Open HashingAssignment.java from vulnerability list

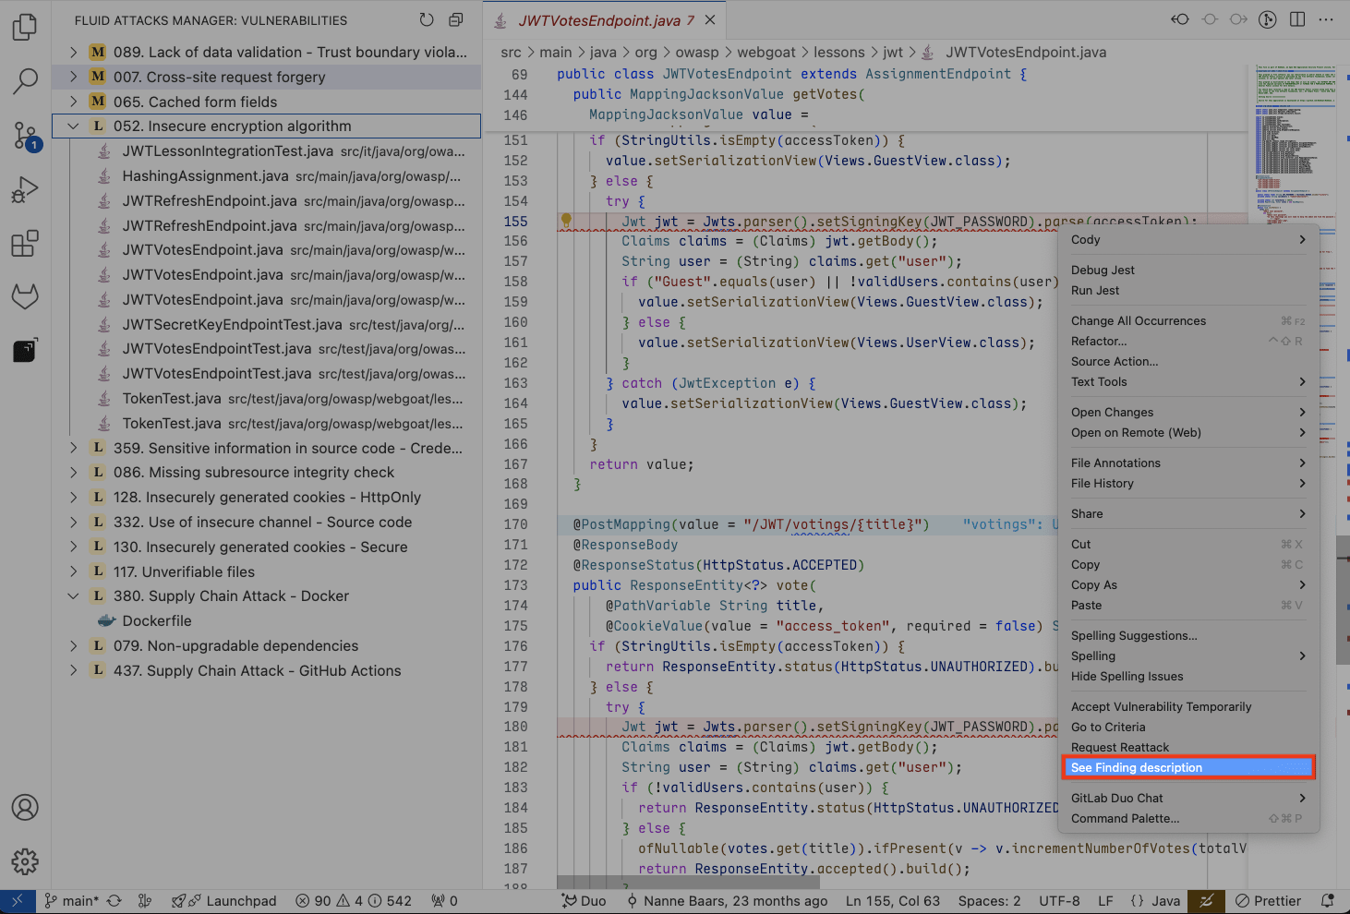tap(266, 176)
